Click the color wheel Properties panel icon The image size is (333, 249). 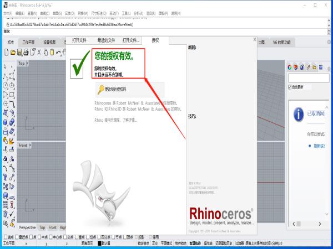pyautogui.click(x=290, y=68)
